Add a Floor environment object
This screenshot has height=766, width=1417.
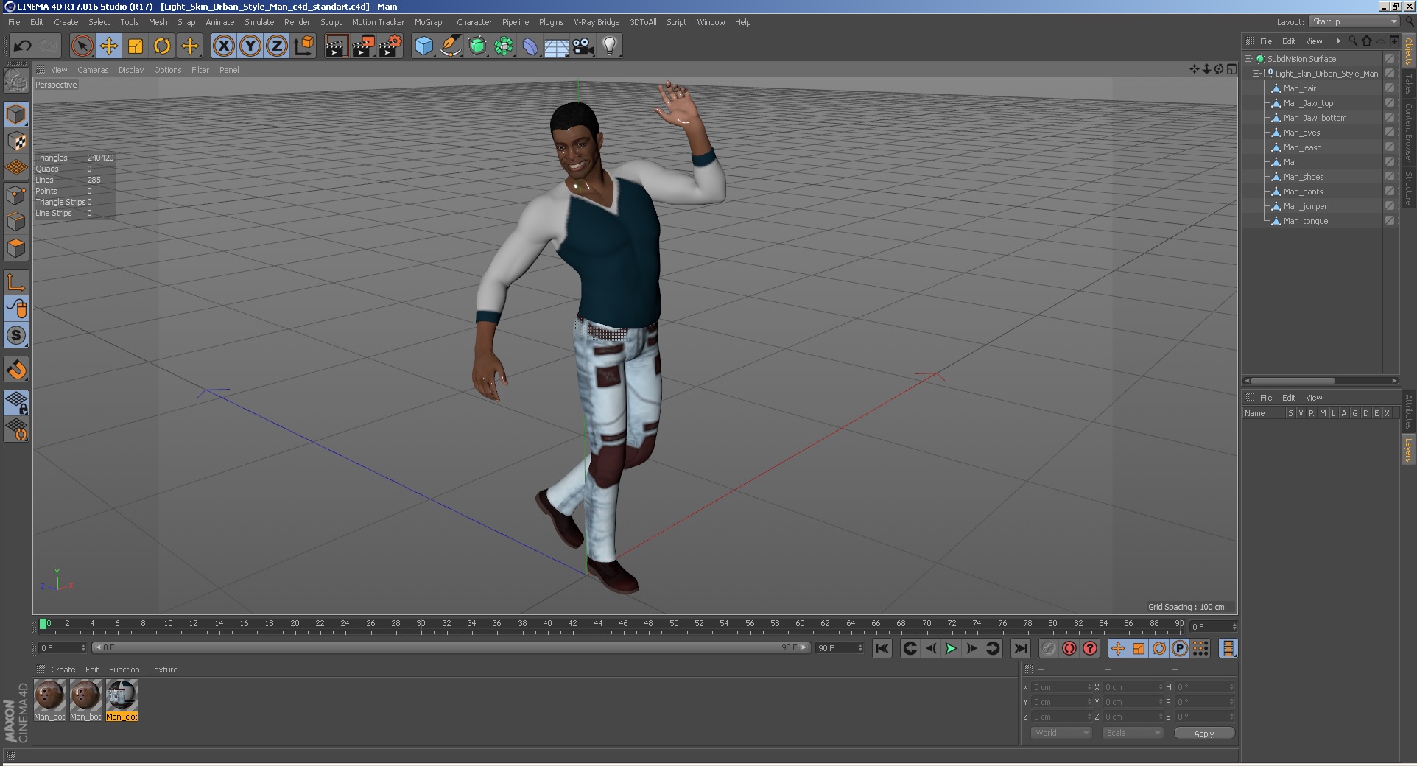[x=557, y=46]
